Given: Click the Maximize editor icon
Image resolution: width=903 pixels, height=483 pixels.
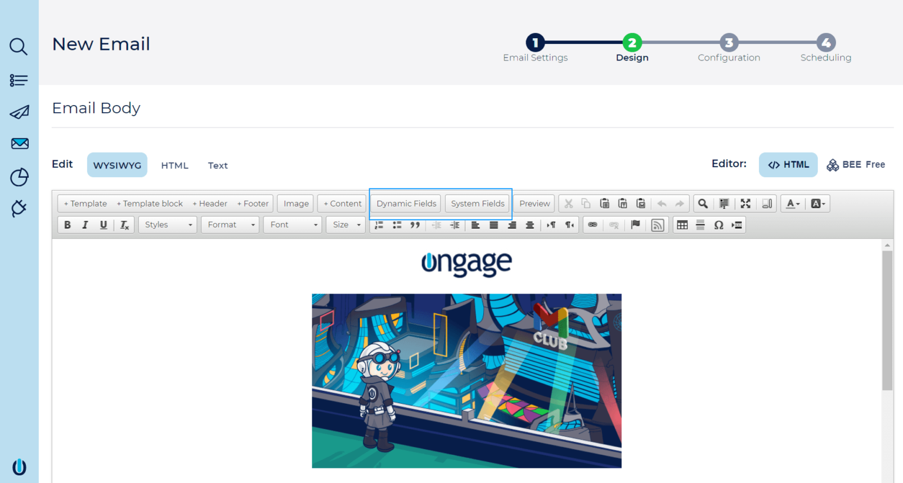Looking at the screenshot, I should (x=745, y=203).
